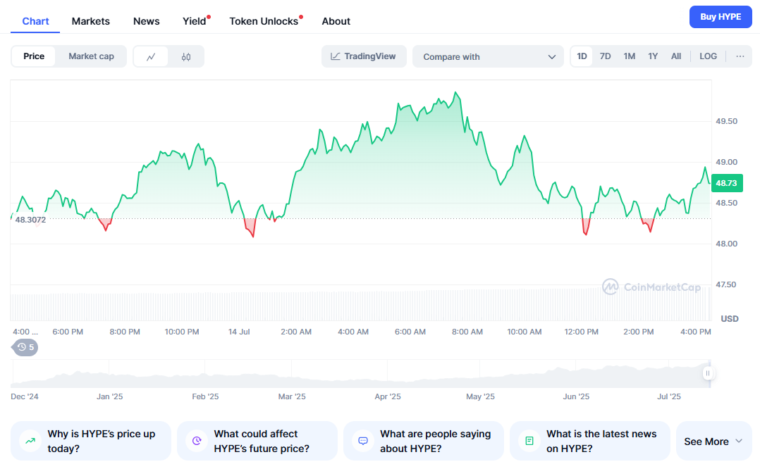Click the 8:00 AM time axis label
Screen dimensions: 760x476
[467, 332]
